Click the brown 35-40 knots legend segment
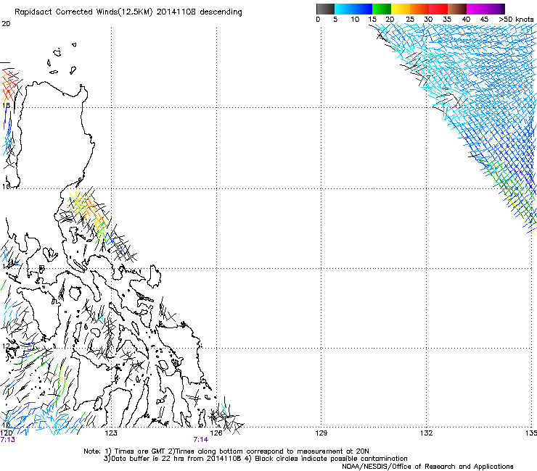The image size is (537, 471). click(457, 9)
